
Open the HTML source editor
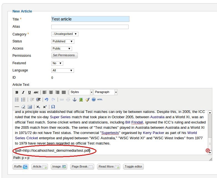click(100, 100)
